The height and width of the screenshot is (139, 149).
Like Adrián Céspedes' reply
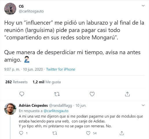coord(88,133)
